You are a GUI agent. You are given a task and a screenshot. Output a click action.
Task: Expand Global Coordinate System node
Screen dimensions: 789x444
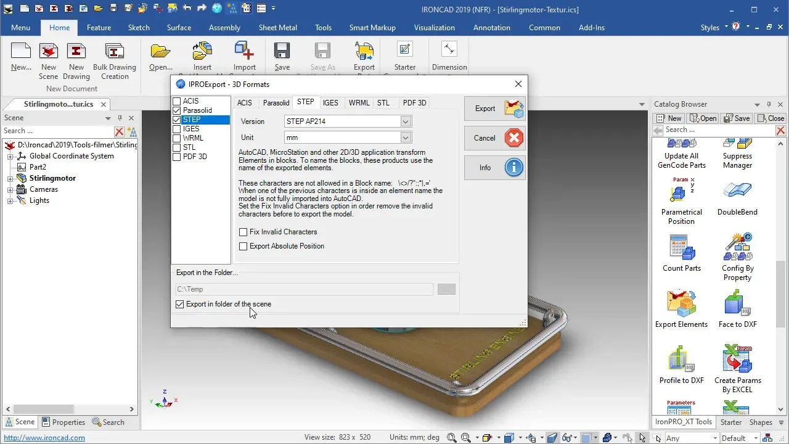pyautogui.click(x=10, y=156)
